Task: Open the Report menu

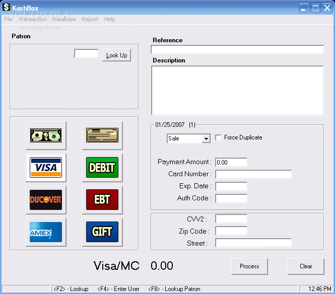Action: 90,19
